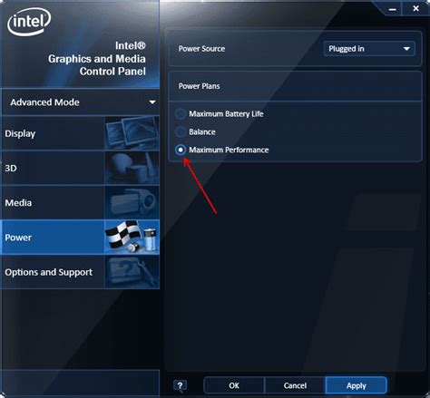Open the Options and Support wrench icon

pos(132,272)
